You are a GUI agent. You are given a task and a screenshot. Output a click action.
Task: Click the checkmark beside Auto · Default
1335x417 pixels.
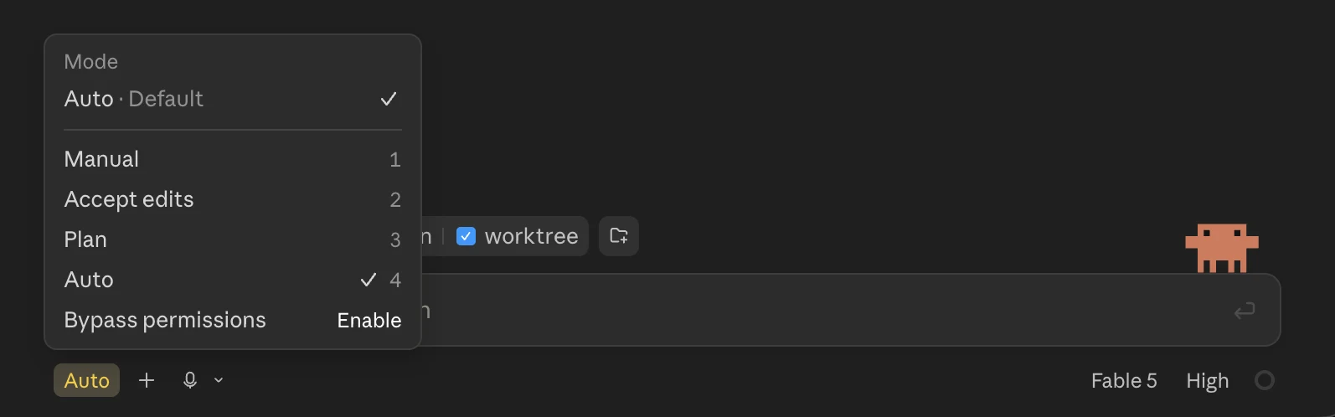(389, 99)
